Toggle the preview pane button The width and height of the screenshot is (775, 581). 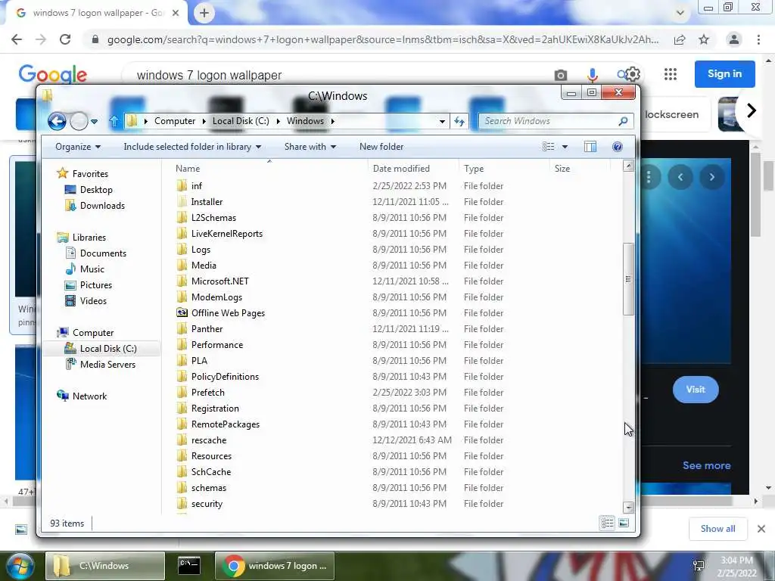point(590,147)
